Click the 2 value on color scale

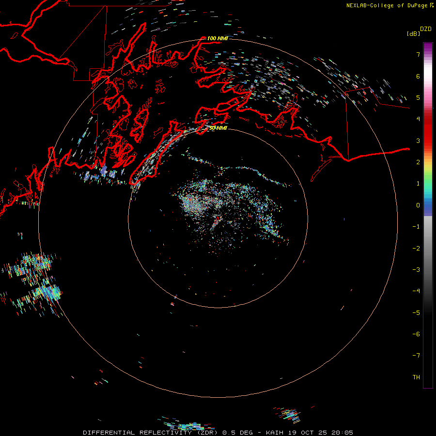[418, 162]
